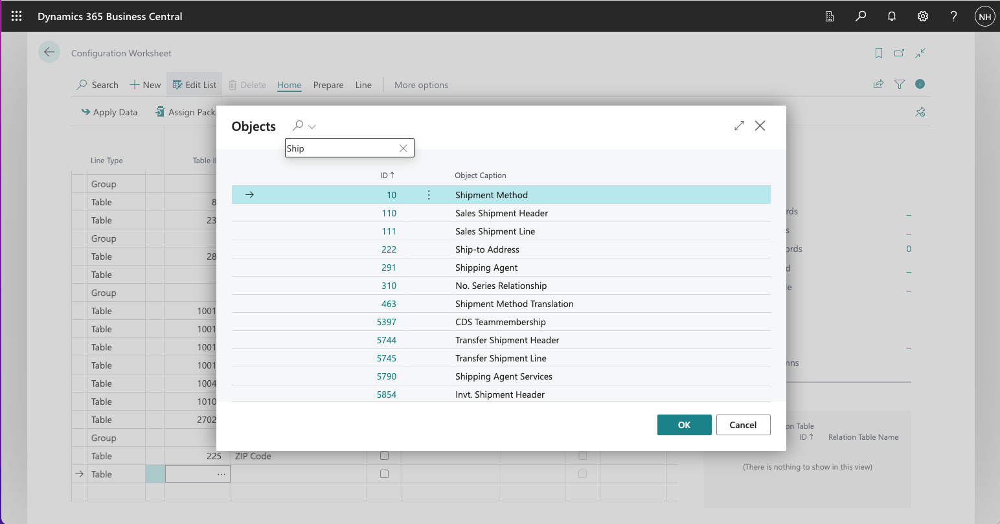This screenshot has width=1000, height=524.
Task: Open row options for Shipment Method
Action: coord(429,195)
